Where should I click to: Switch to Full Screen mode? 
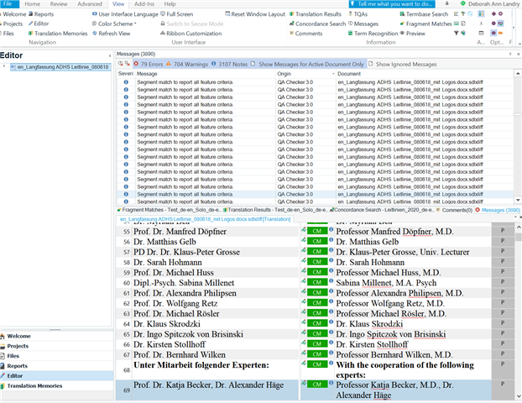pyautogui.click(x=177, y=14)
